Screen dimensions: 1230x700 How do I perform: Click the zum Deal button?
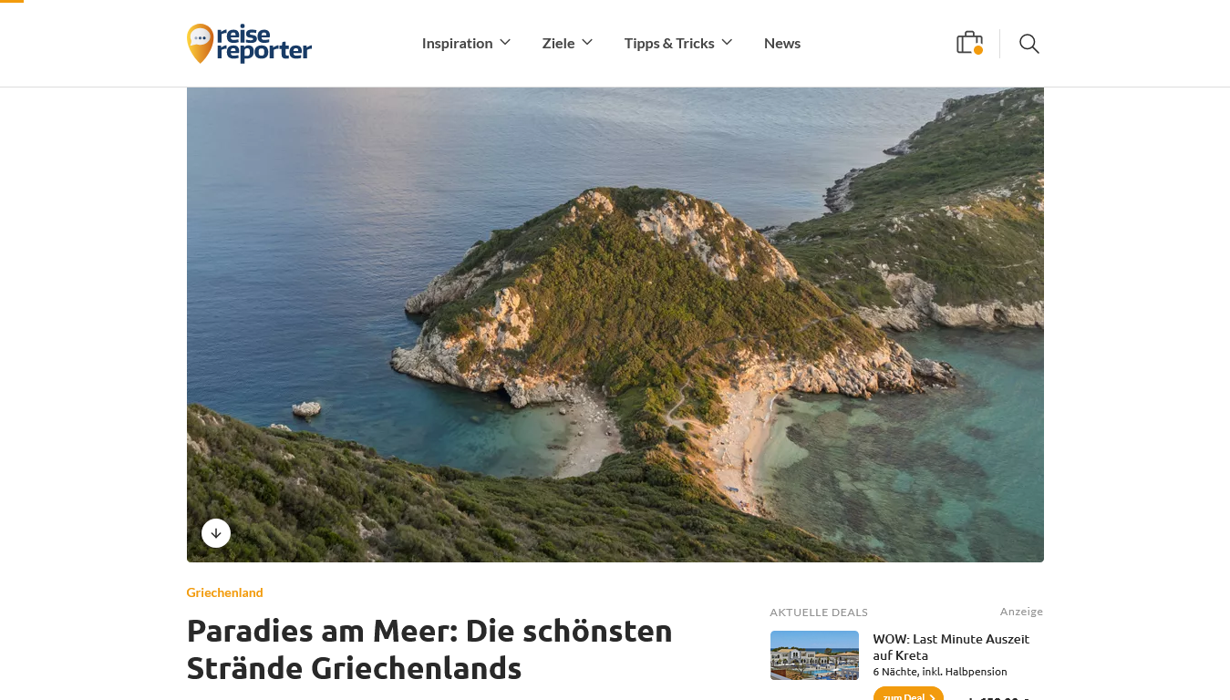(x=908, y=695)
